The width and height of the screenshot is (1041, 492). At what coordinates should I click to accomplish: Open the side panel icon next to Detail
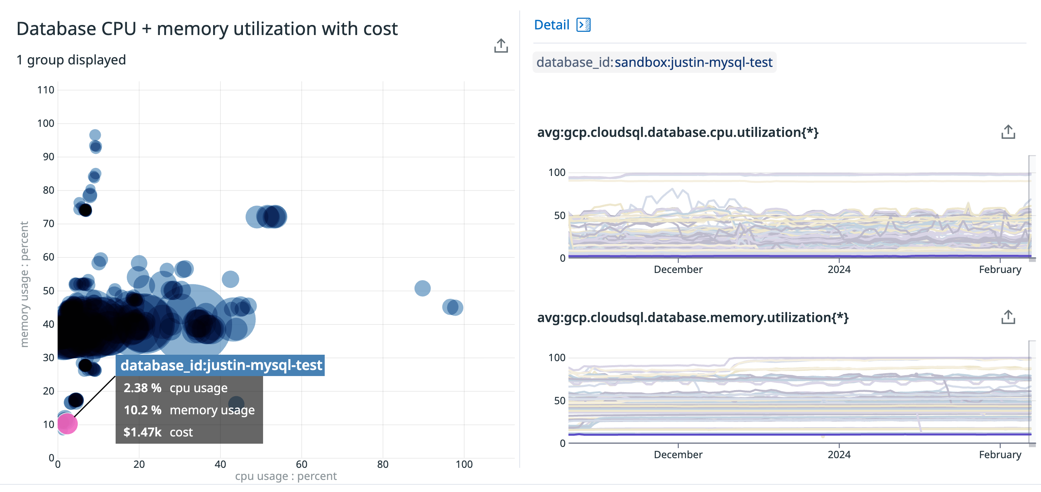[583, 25]
